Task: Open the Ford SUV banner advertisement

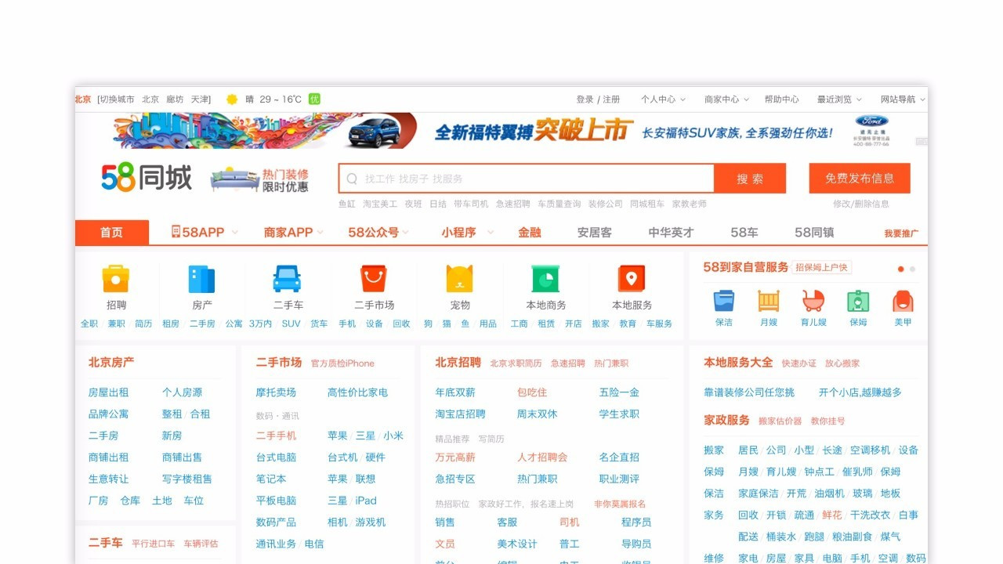Action: (x=501, y=131)
